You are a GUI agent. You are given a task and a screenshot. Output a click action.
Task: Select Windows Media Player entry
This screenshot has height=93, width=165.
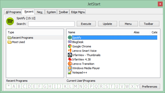pos(86,68)
